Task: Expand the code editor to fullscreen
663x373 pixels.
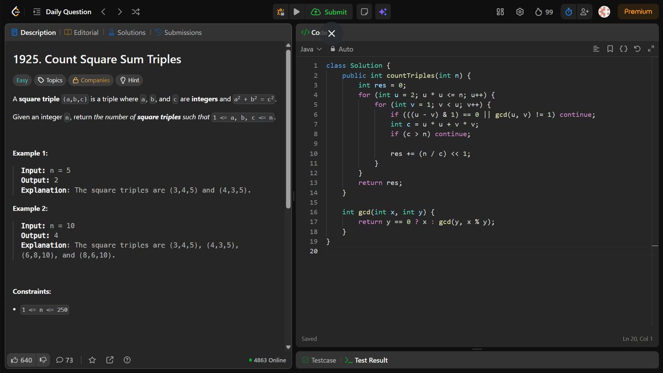Action: pyautogui.click(x=651, y=49)
